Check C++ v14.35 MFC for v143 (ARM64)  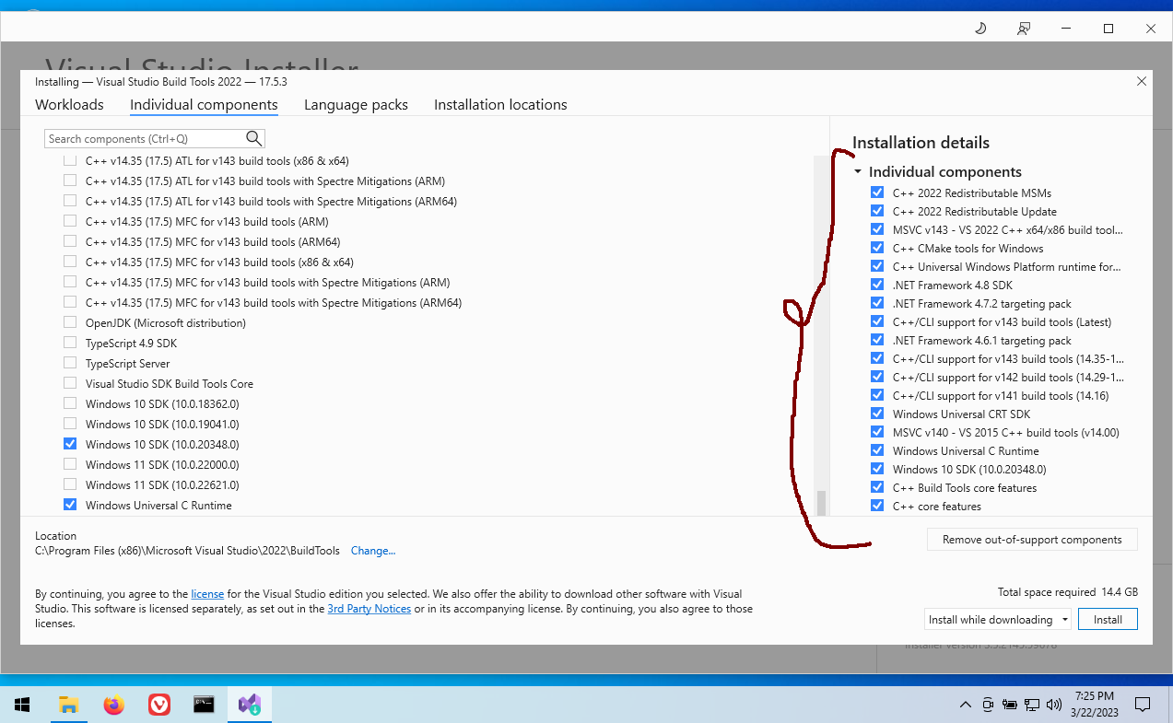click(70, 242)
